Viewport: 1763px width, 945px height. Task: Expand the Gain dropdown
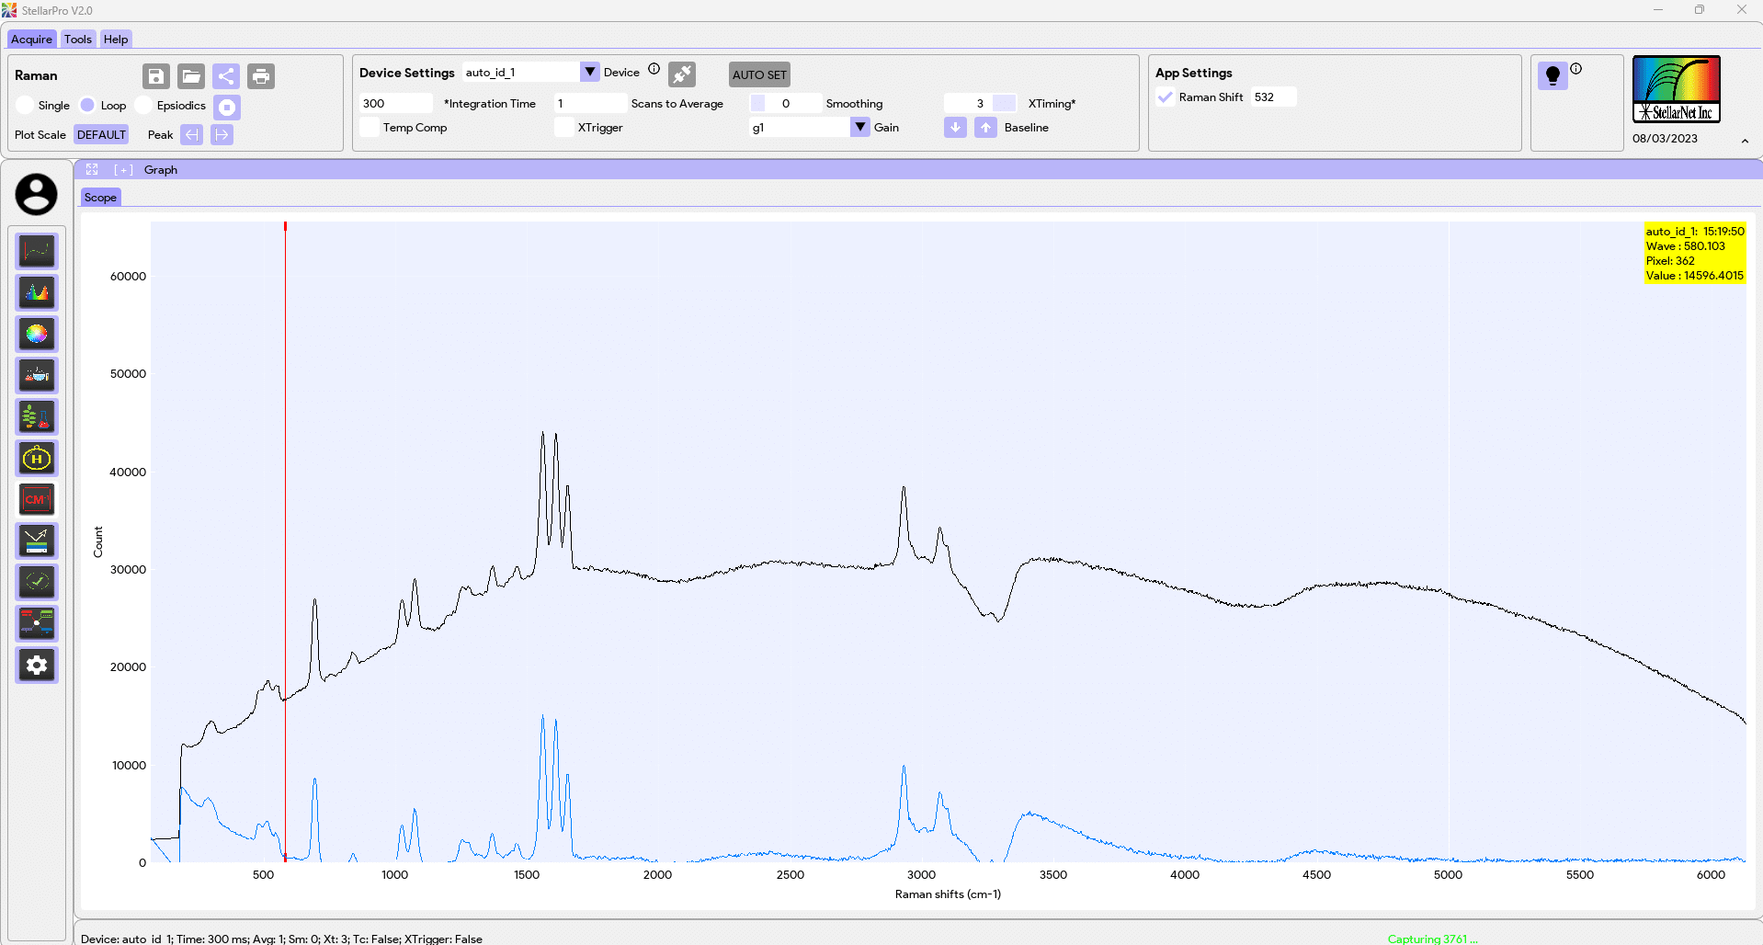pos(860,127)
